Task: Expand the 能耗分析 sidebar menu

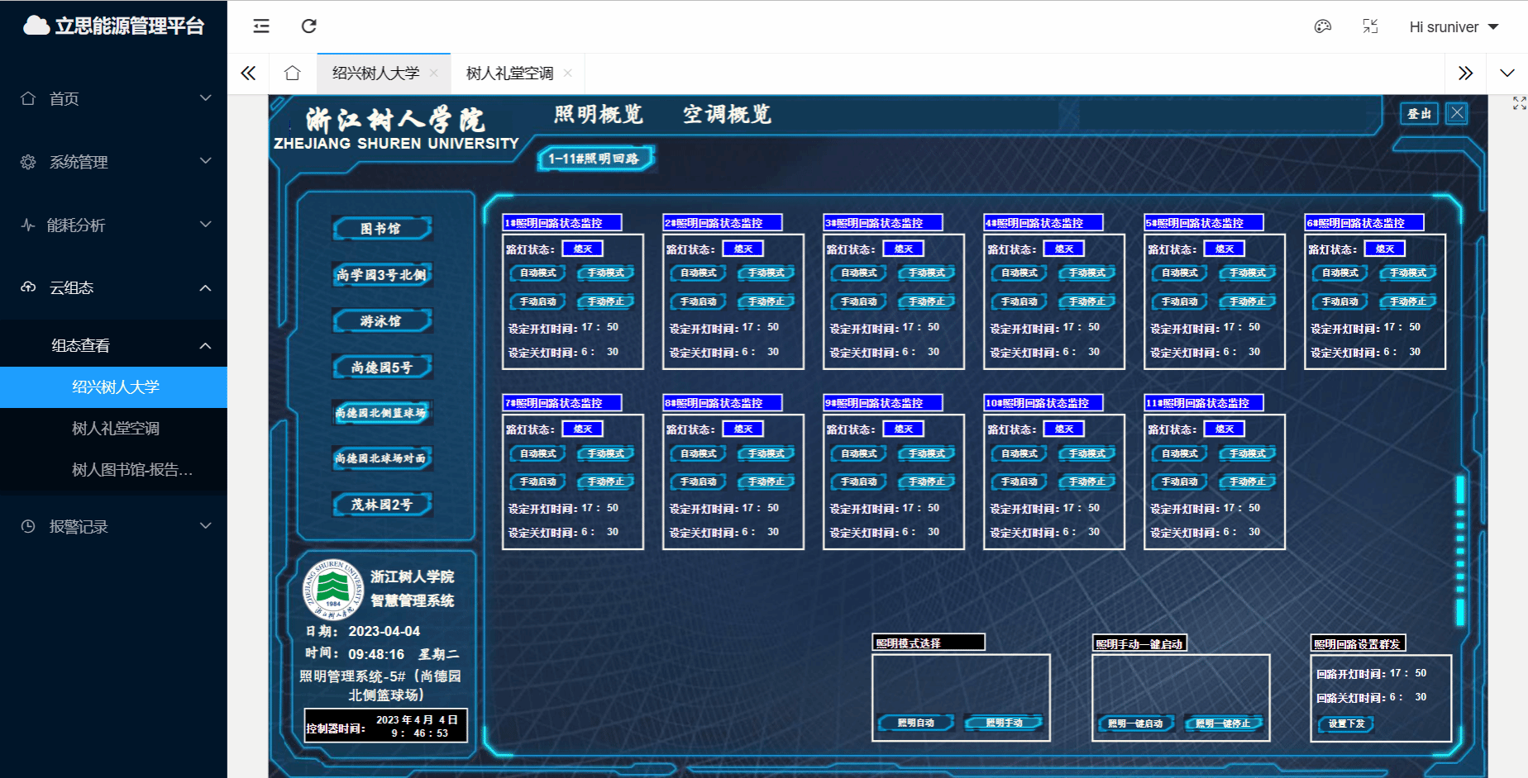Action: pyautogui.click(x=114, y=225)
